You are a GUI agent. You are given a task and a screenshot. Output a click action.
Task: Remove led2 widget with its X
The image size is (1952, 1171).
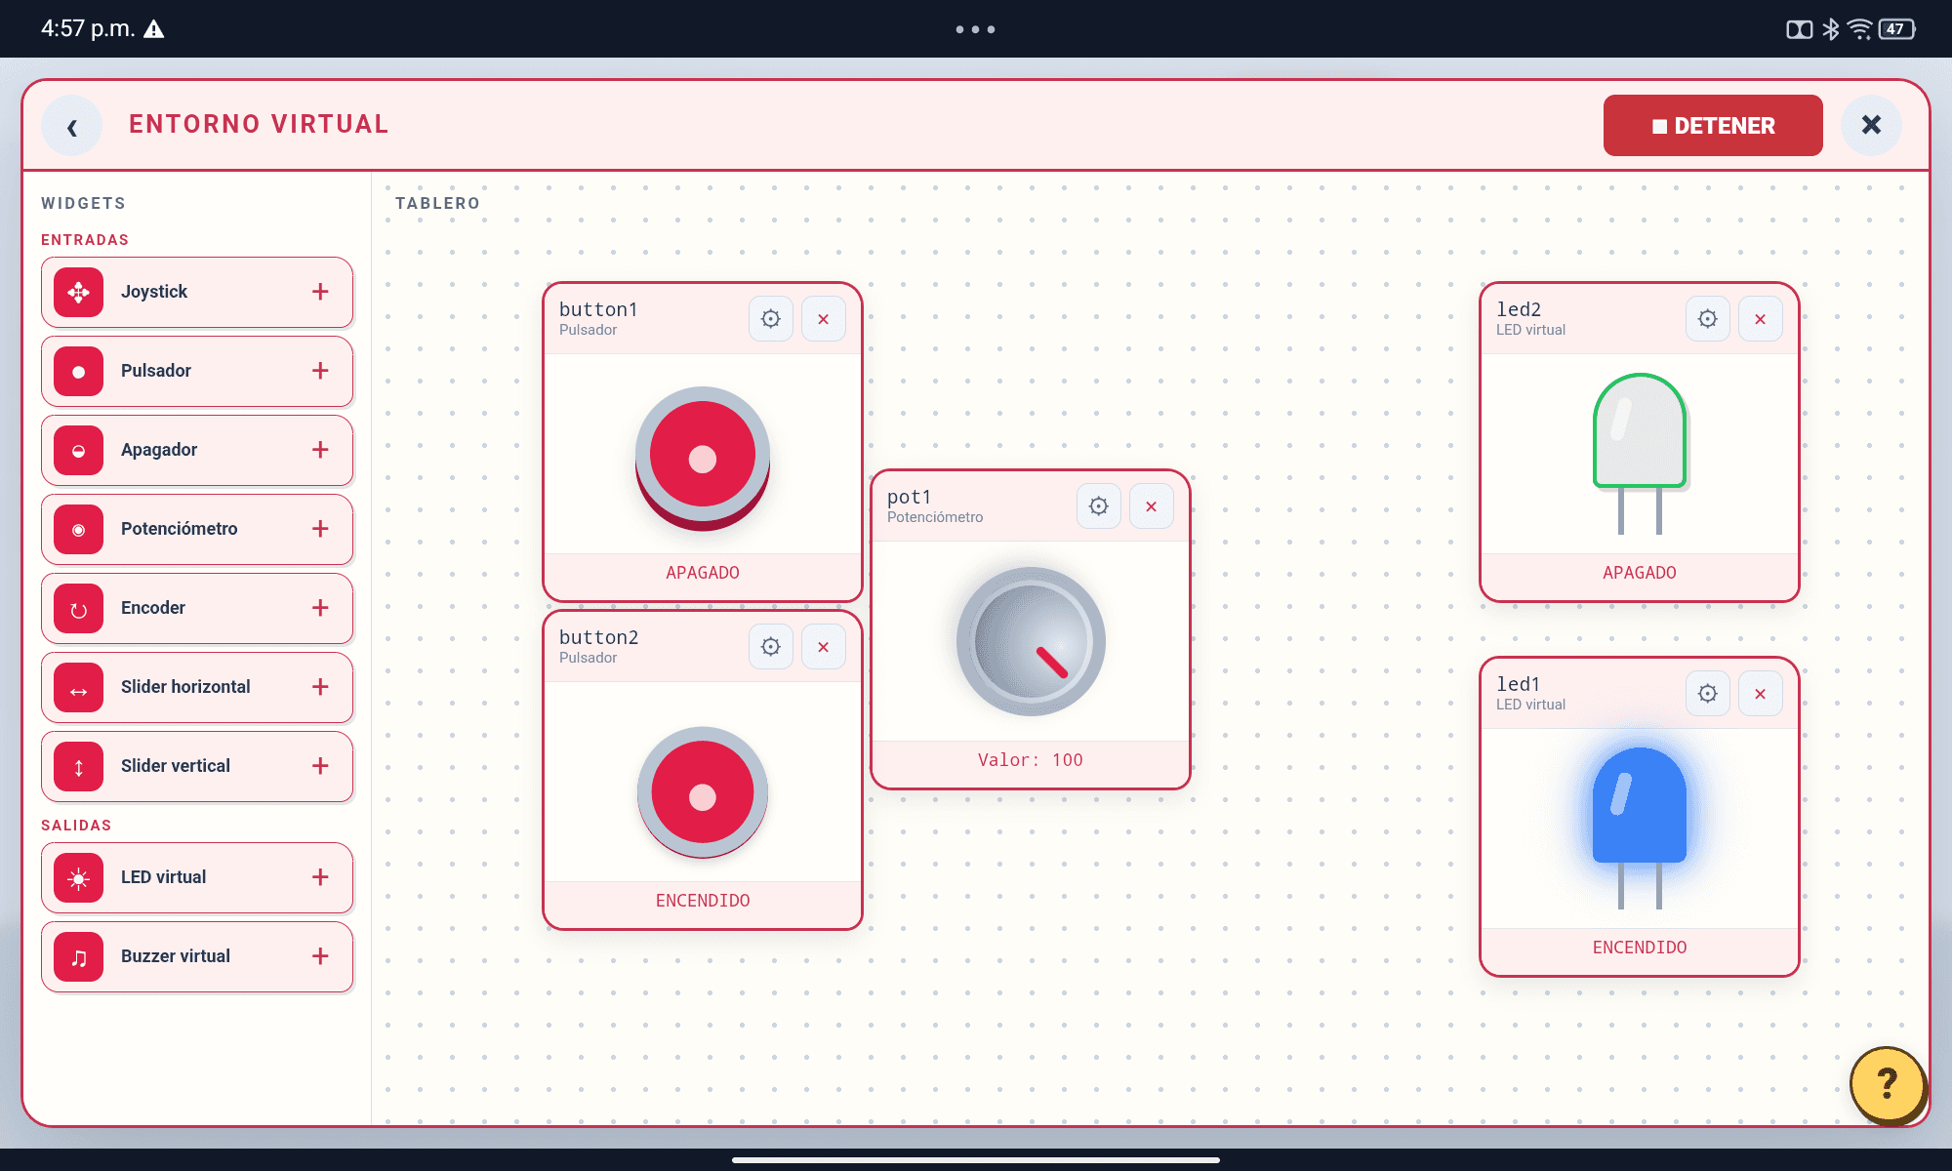point(1761,319)
